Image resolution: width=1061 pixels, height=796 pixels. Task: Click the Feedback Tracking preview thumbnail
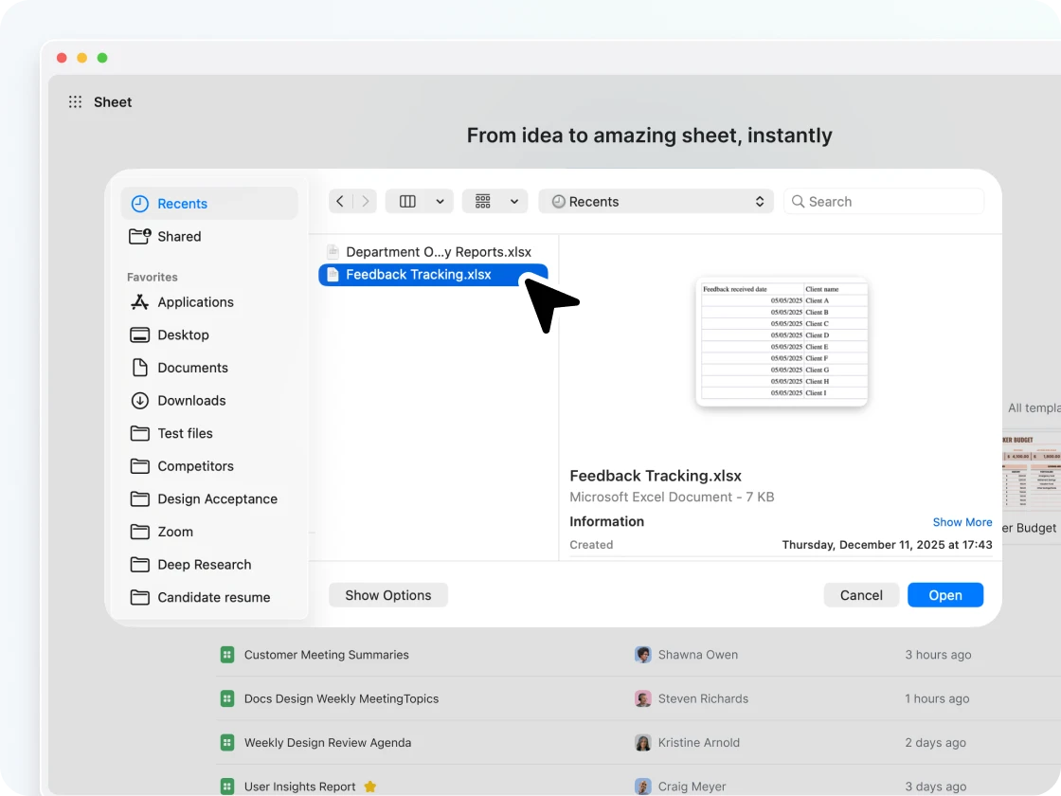click(782, 342)
